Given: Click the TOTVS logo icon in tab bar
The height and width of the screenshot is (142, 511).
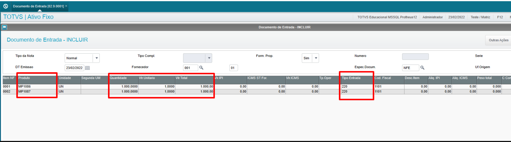Looking at the screenshot, I should (5, 6).
